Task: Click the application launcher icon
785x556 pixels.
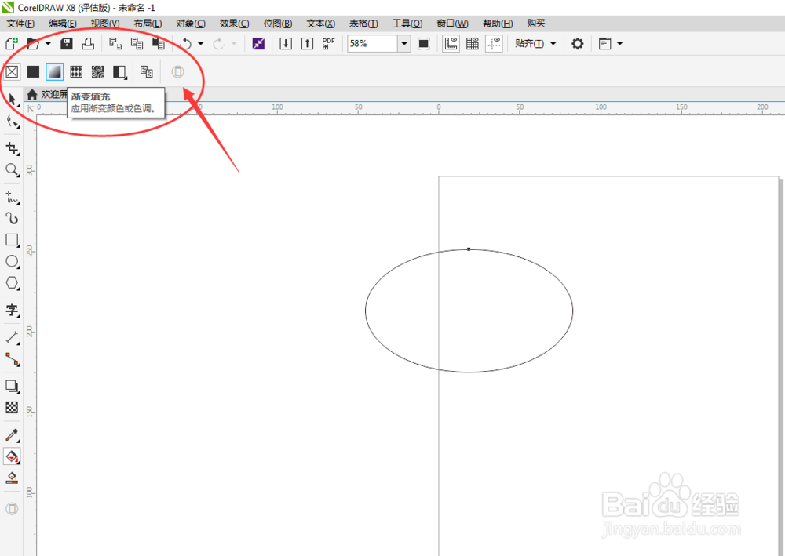Action: [x=604, y=43]
